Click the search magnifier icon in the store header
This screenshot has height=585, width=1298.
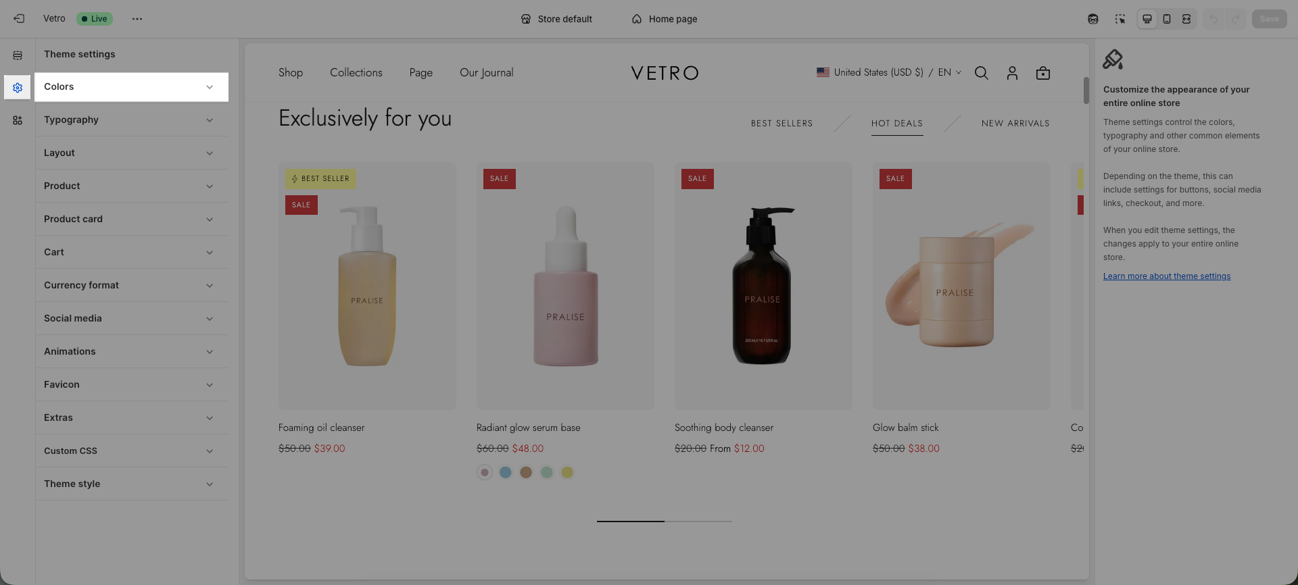pos(982,73)
